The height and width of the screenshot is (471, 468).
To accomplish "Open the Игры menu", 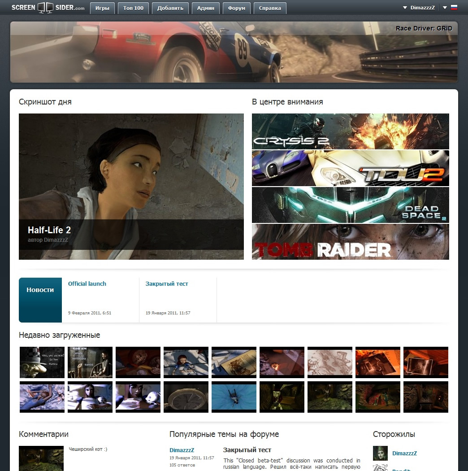I will (x=102, y=8).
